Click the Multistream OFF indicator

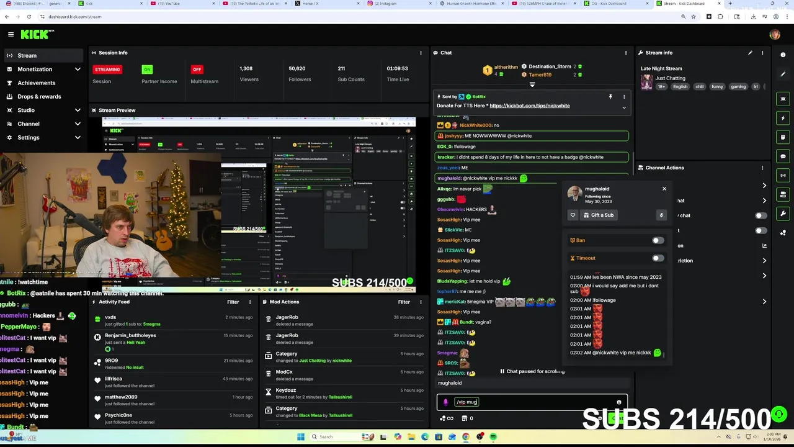click(x=197, y=69)
